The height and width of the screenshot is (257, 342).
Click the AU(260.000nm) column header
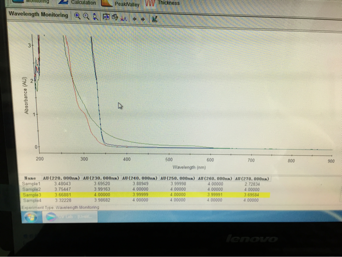pyautogui.click(x=215, y=178)
